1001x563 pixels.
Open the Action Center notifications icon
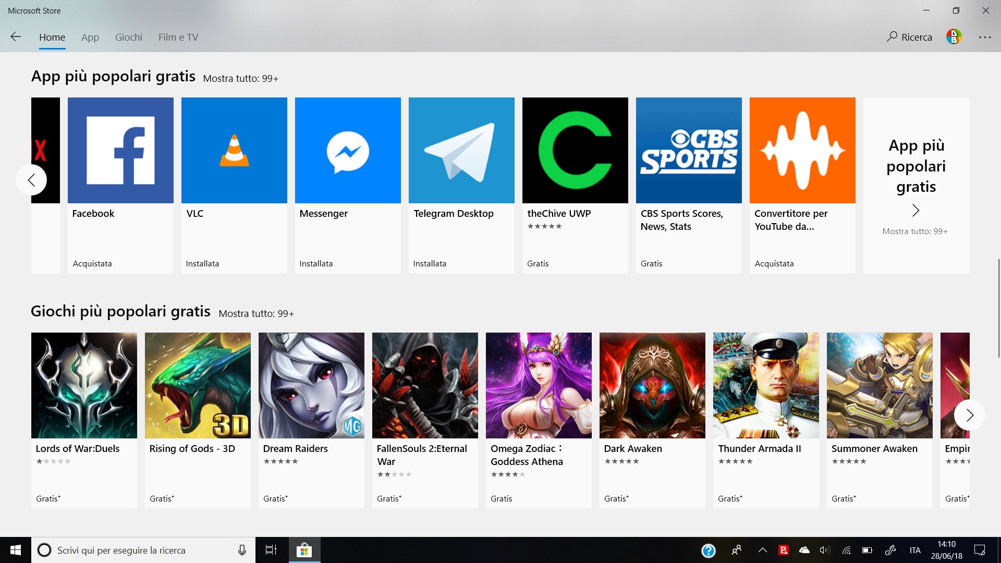(x=980, y=550)
